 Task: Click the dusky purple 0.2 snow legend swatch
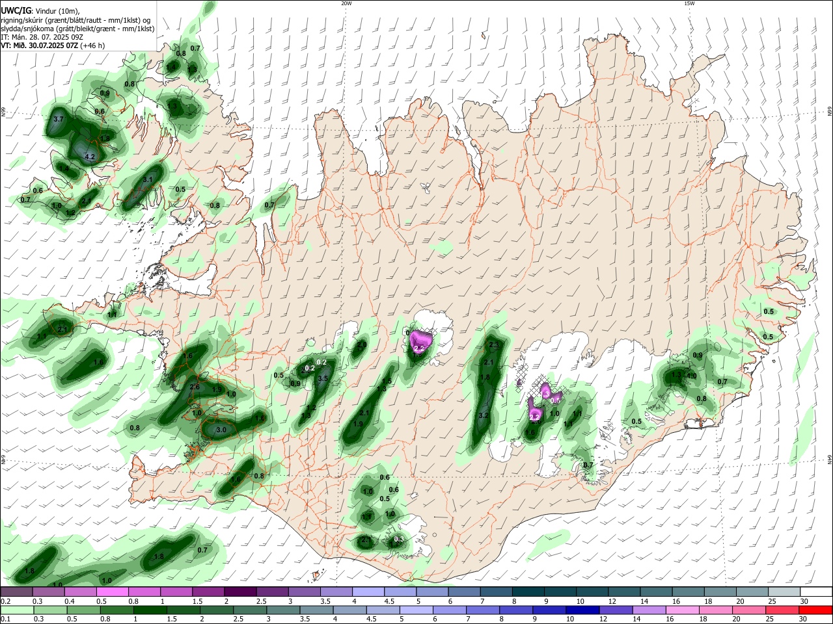click(16, 592)
